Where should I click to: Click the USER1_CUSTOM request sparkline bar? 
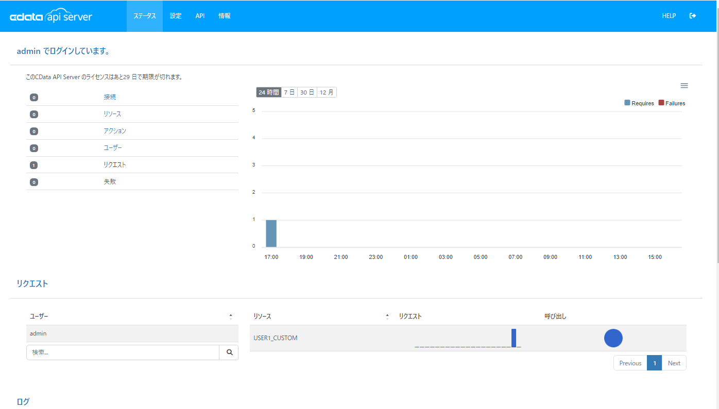coord(513,338)
